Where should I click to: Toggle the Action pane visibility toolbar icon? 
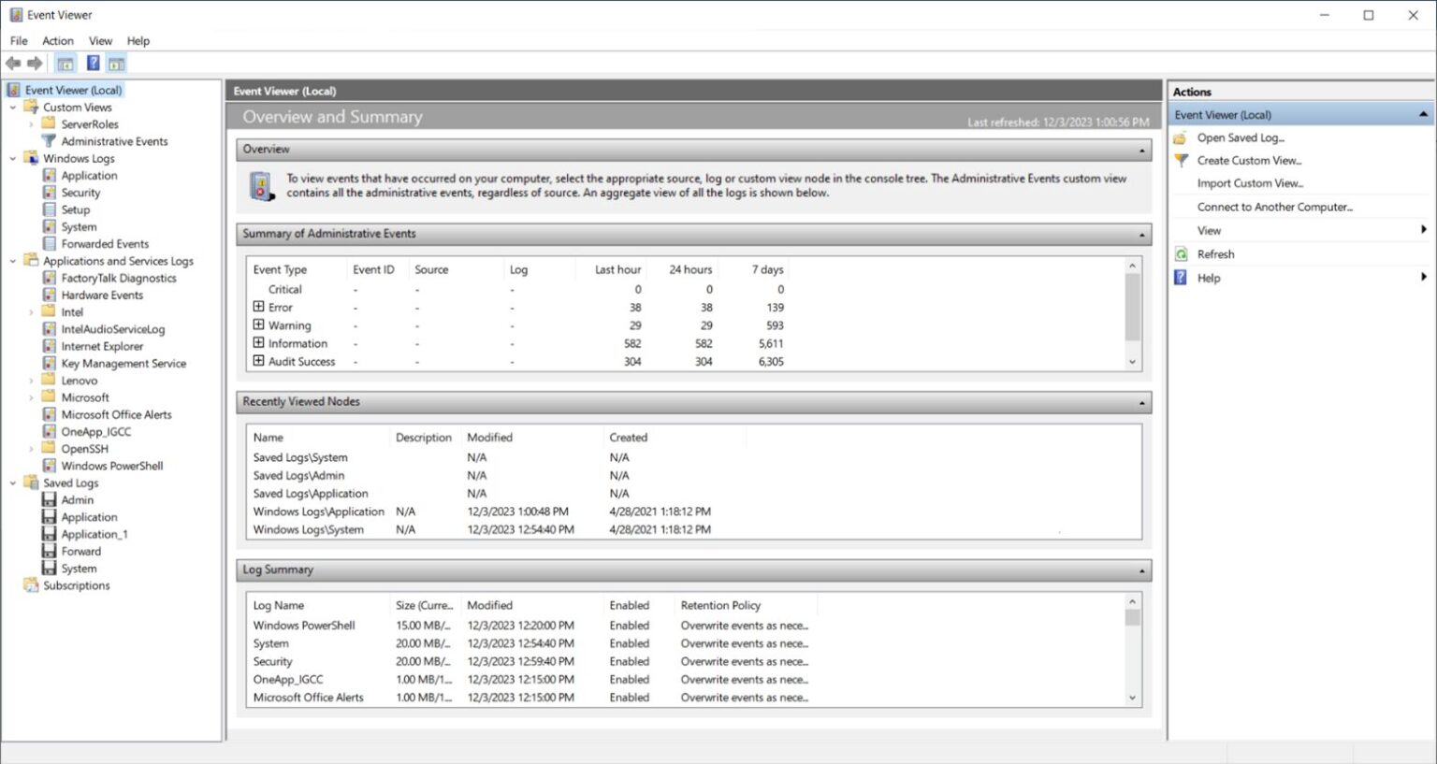(116, 63)
